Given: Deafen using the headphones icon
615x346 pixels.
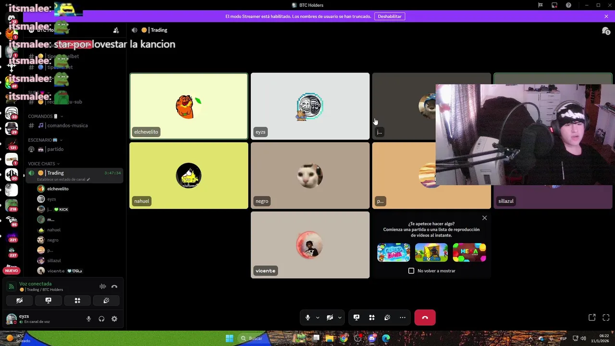Looking at the screenshot, I should coord(101,319).
